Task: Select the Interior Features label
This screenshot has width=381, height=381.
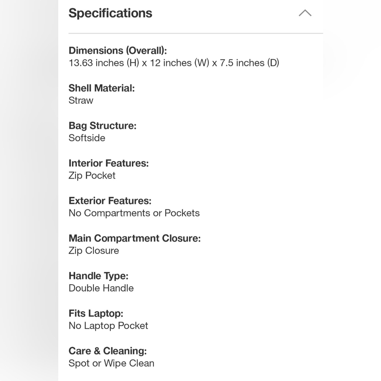Action: 109,163
